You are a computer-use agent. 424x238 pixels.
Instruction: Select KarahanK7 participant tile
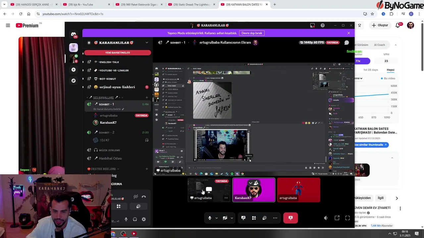[x=254, y=190]
